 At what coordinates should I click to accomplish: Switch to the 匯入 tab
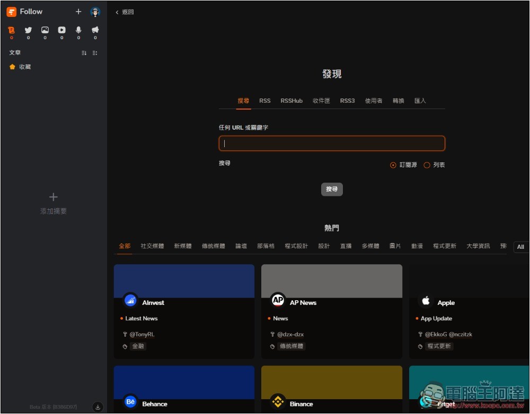[420, 101]
